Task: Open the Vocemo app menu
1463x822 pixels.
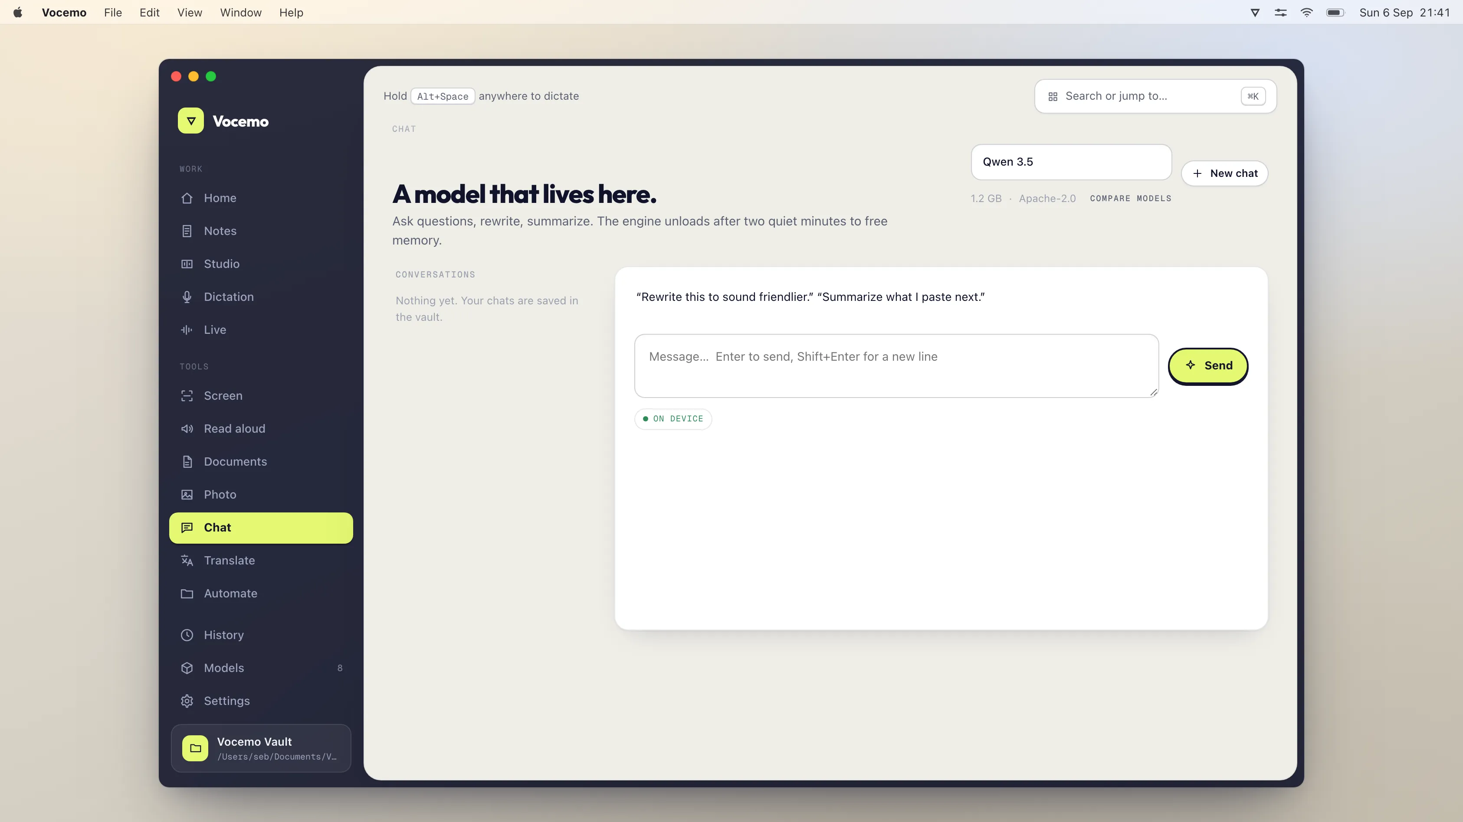Action: [64, 13]
